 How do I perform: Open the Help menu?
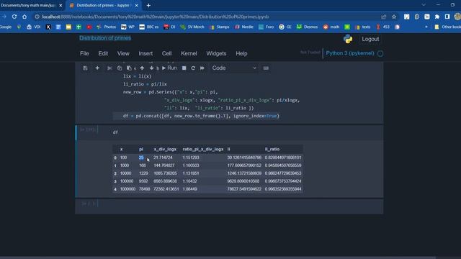(241, 53)
